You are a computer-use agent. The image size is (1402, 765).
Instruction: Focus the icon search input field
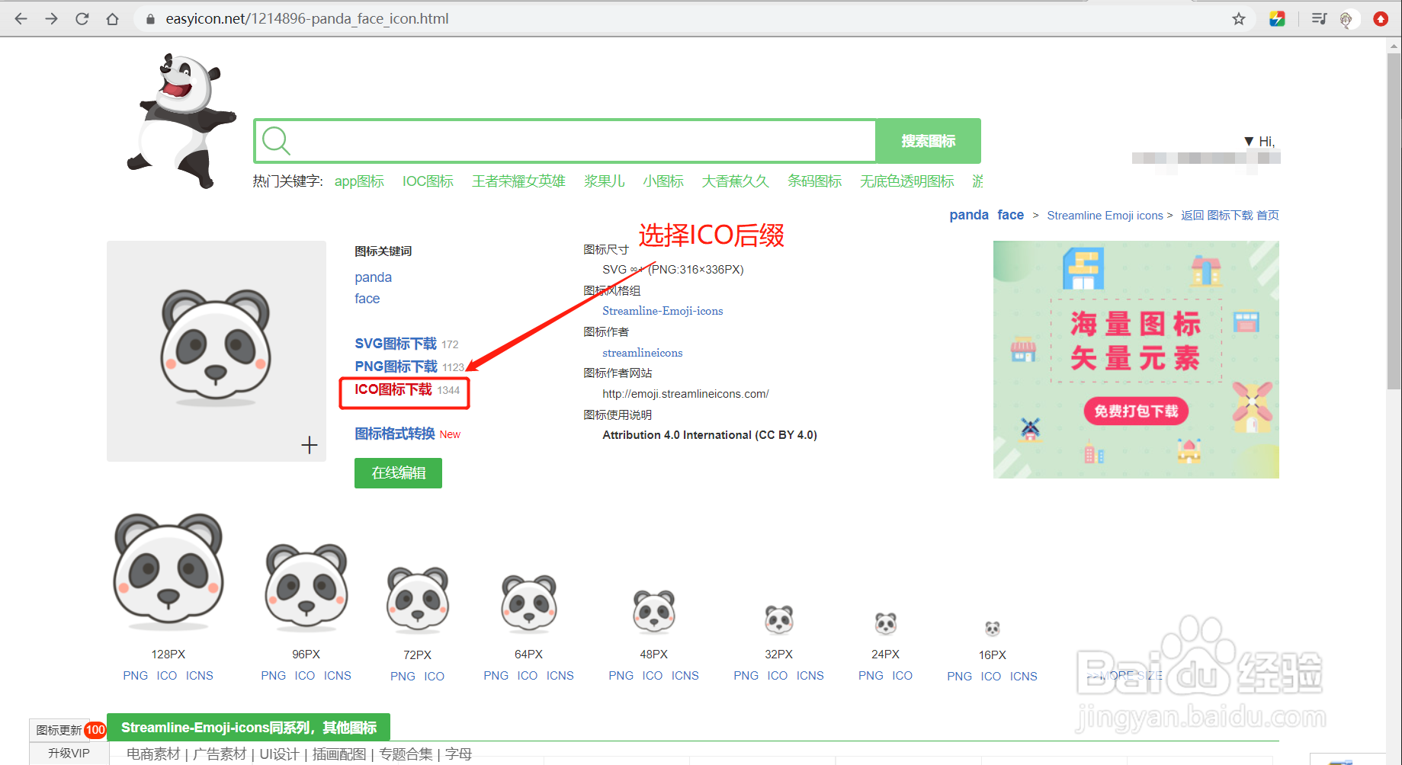click(x=565, y=141)
